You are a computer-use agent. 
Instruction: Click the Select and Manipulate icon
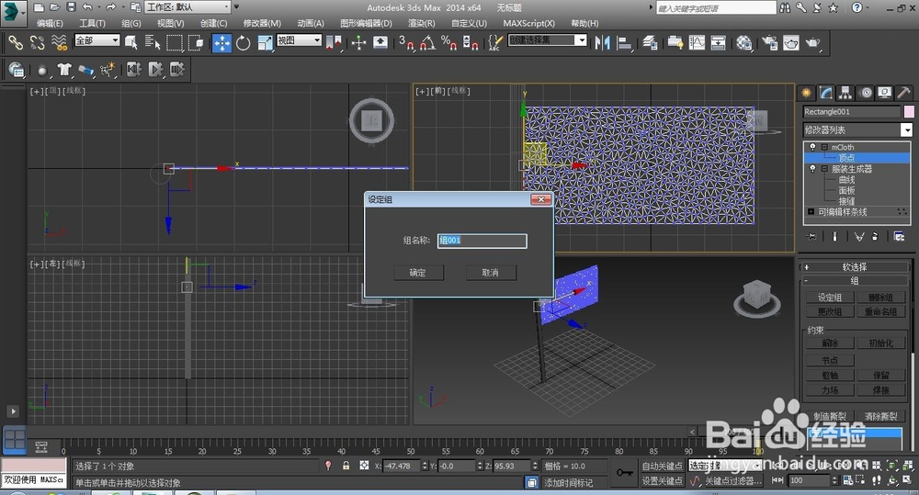(358, 42)
